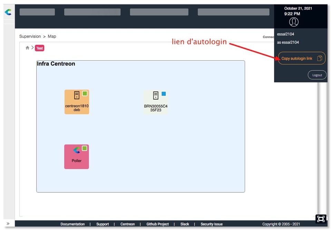Open the Supervision menu in the breadcrumb
The width and height of the screenshot is (331, 230).
(30, 36)
